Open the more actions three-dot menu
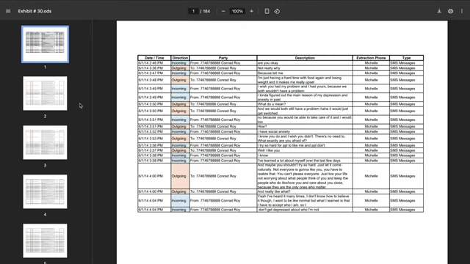 (462, 11)
